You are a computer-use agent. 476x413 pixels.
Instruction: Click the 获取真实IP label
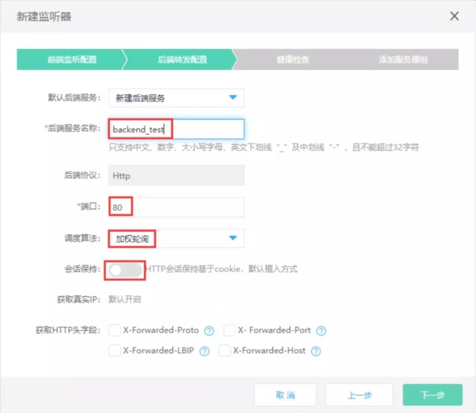(79, 299)
